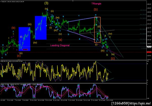Click the 1184.52 price axis label
The height and width of the screenshot is (106, 152).
149,16
